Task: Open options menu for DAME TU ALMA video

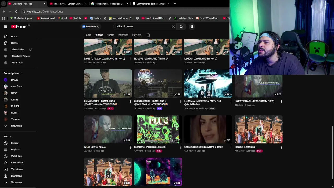Action: click(x=130, y=59)
